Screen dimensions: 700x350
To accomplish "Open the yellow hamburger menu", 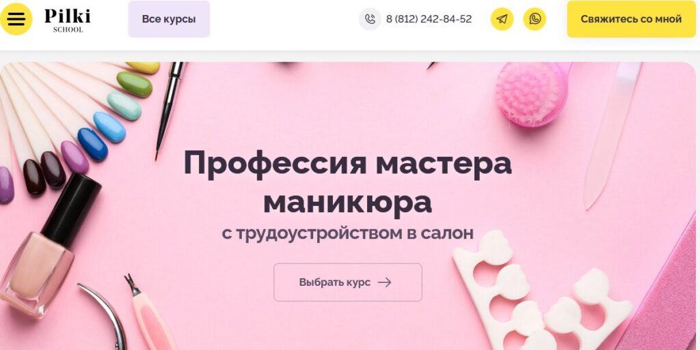I will [16, 19].
